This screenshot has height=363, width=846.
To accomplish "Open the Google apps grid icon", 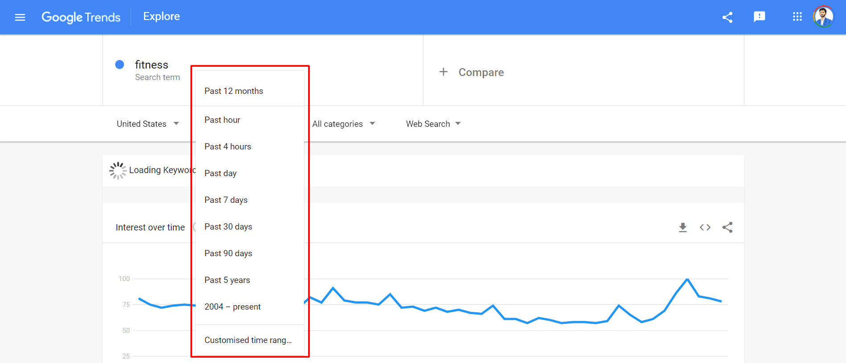I will [797, 17].
